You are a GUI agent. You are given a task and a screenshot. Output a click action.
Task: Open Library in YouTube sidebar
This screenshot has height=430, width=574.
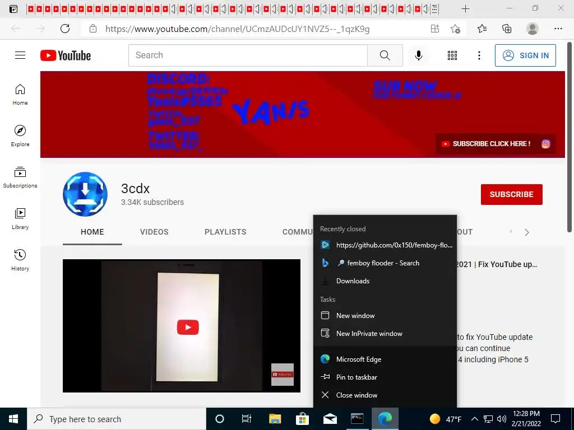point(20,219)
